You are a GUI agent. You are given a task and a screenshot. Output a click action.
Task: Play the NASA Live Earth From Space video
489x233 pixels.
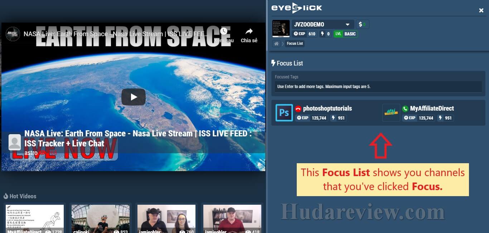[x=134, y=97]
